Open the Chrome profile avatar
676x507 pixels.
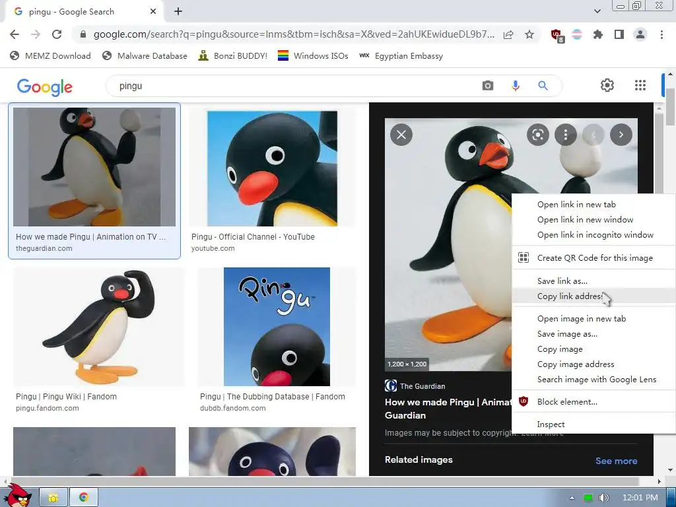[640, 34]
